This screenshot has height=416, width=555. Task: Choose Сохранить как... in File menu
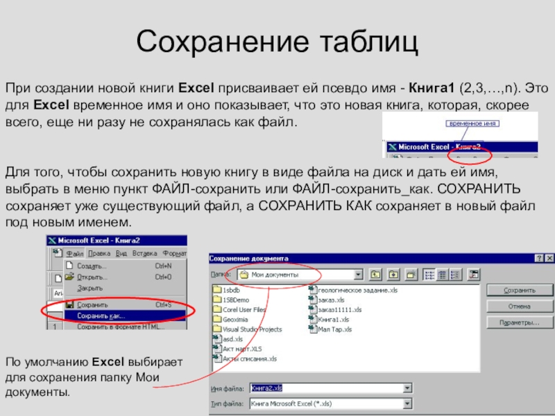tap(125, 316)
